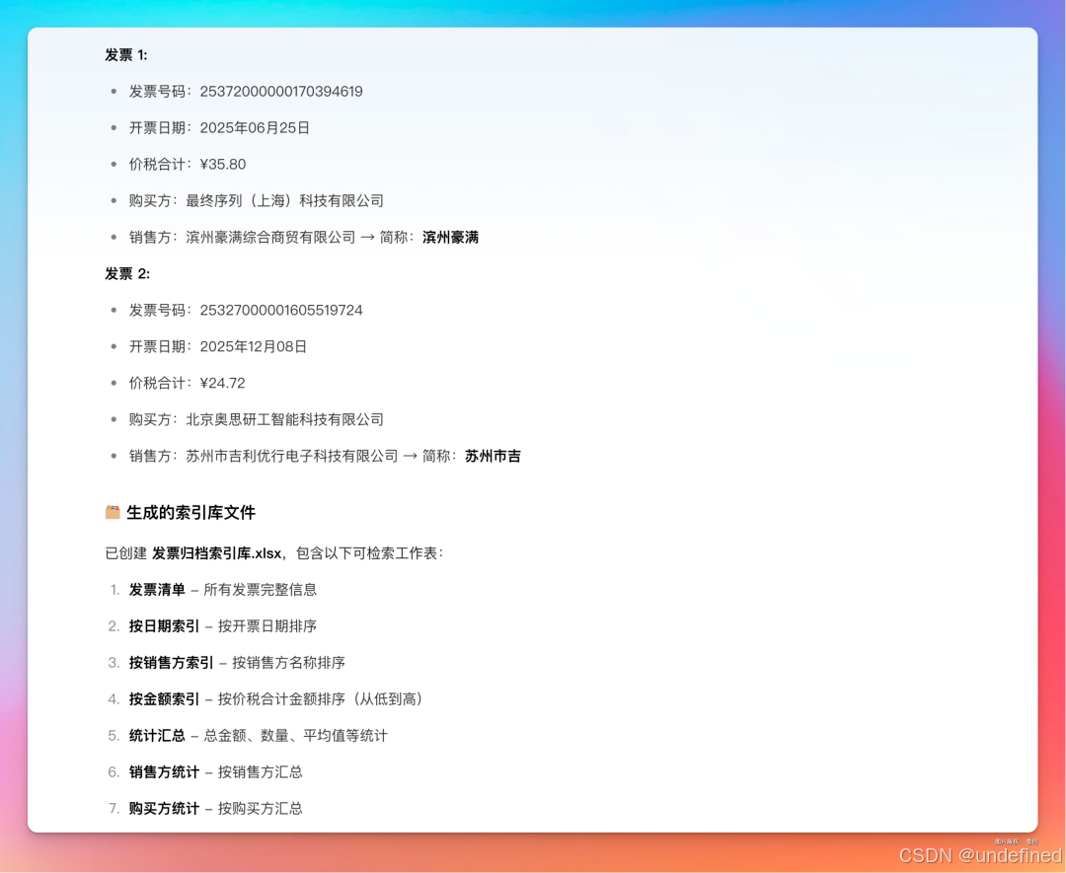Viewport: 1066px width, 873px height.
Task: Select the heading 发票 1:
Action: [x=126, y=55]
